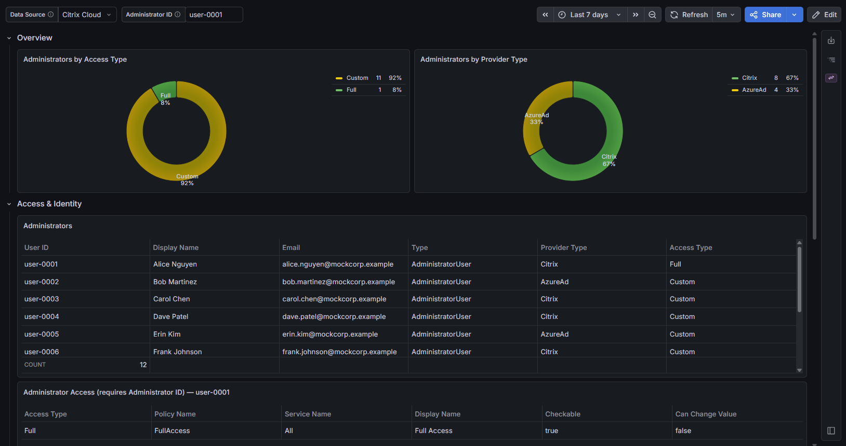Click Administrators table scrollbar up arrow
The height and width of the screenshot is (446, 846).
(799, 243)
